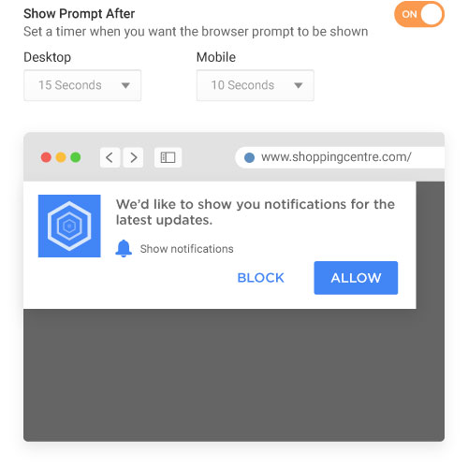Screen dimensions: 468x468
Task: Click the hexagon logo image
Action: click(x=69, y=226)
